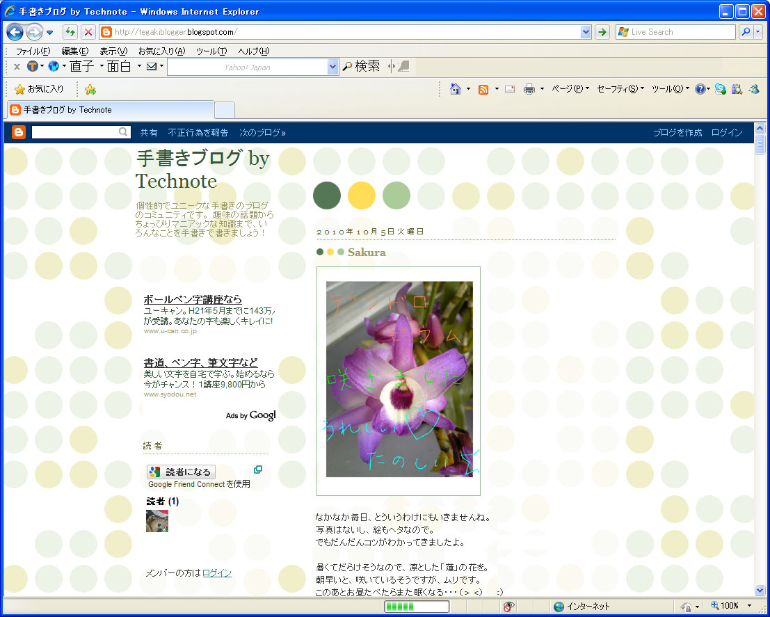Select the 手書きブログ by Technote tab
770x617 pixels.
point(111,110)
